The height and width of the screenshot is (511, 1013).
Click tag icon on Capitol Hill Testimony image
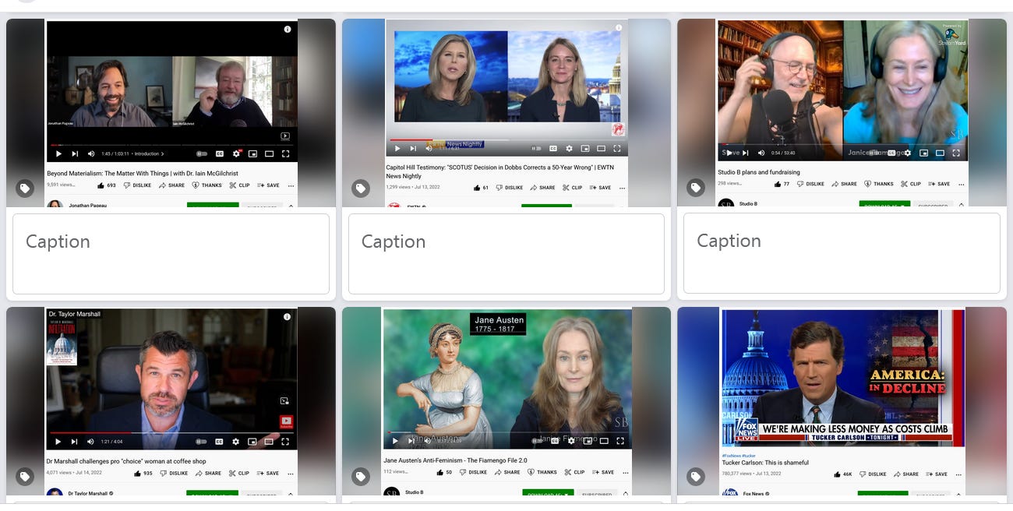[x=360, y=188]
